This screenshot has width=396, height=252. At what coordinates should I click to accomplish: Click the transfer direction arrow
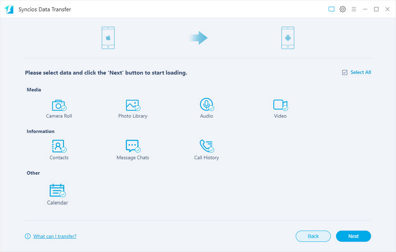[199, 38]
